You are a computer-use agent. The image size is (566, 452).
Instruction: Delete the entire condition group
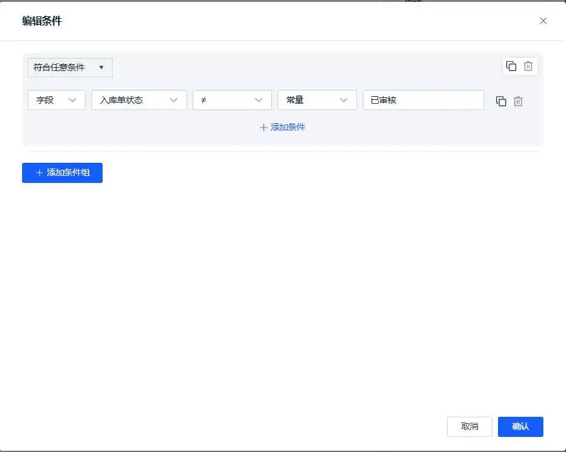coord(528,66)
